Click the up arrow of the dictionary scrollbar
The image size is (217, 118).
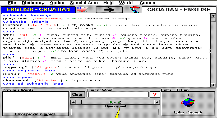click(x=213, y=16)
